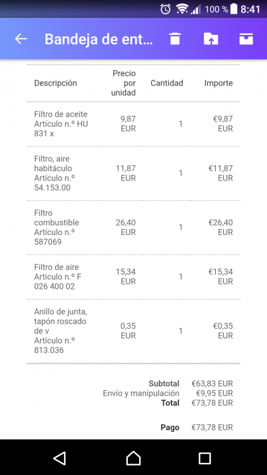Tap the Anillo de junta item
The width and height of the screenshot is (267, 475).
(61, 331)
